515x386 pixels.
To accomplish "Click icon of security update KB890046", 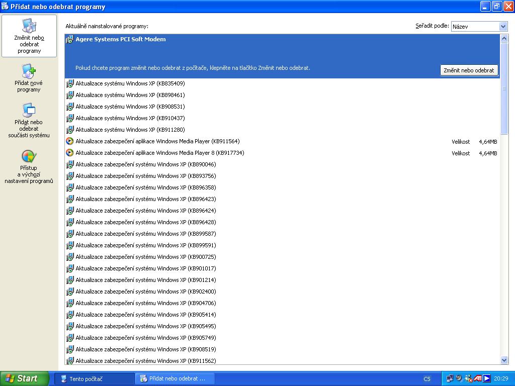I will pyautogui.click(x=69, y=164).
